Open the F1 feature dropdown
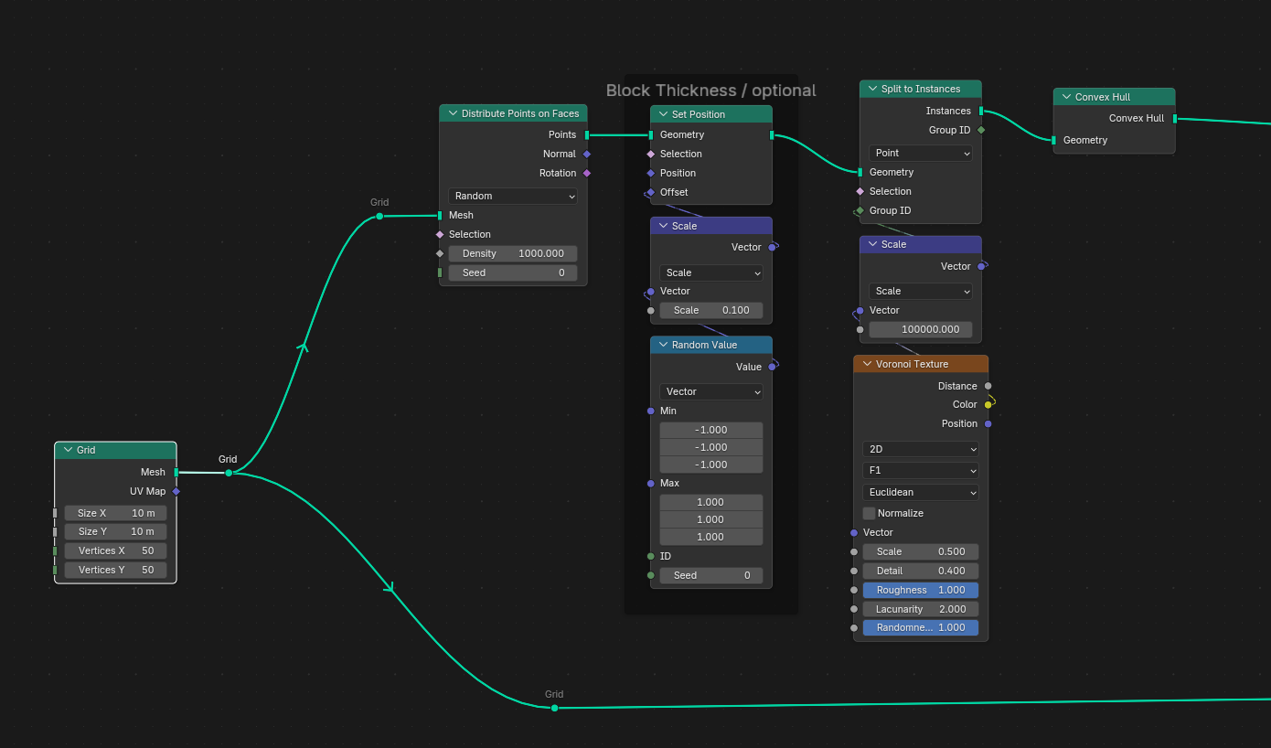1271x748 pixels. (921, 470)
